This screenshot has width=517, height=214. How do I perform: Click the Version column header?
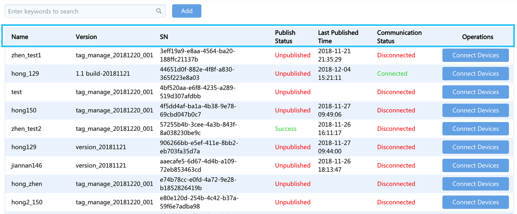(86, 37)
